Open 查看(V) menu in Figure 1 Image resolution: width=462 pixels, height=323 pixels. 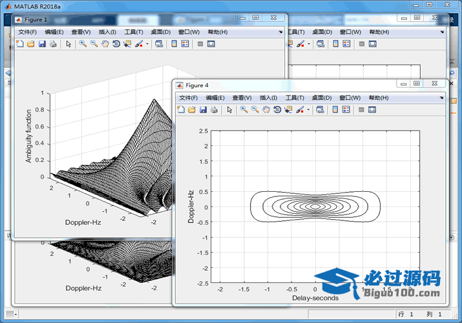[81, 32]
